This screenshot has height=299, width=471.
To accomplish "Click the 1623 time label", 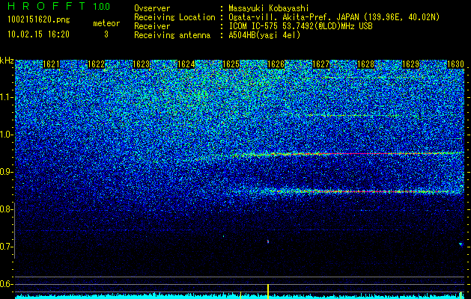I will [x=142, y=64].
